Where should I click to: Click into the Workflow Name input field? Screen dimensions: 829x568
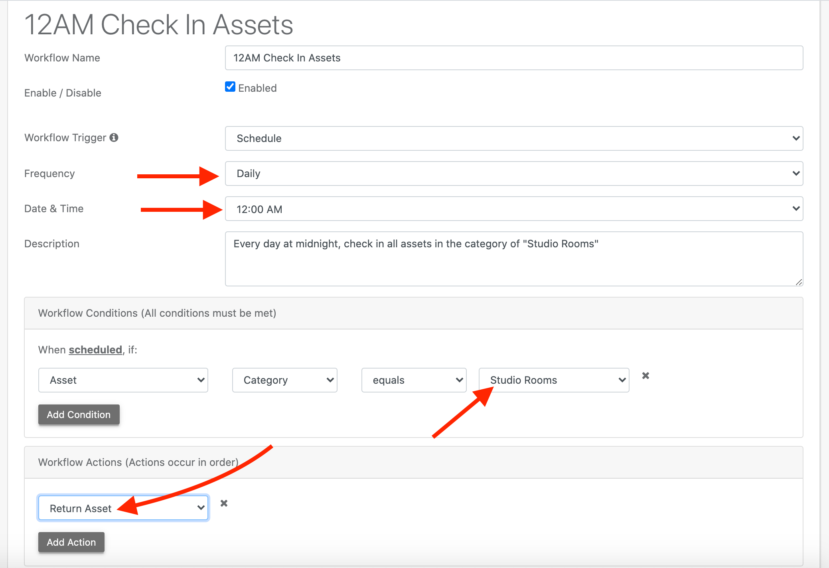click(514, 58)
